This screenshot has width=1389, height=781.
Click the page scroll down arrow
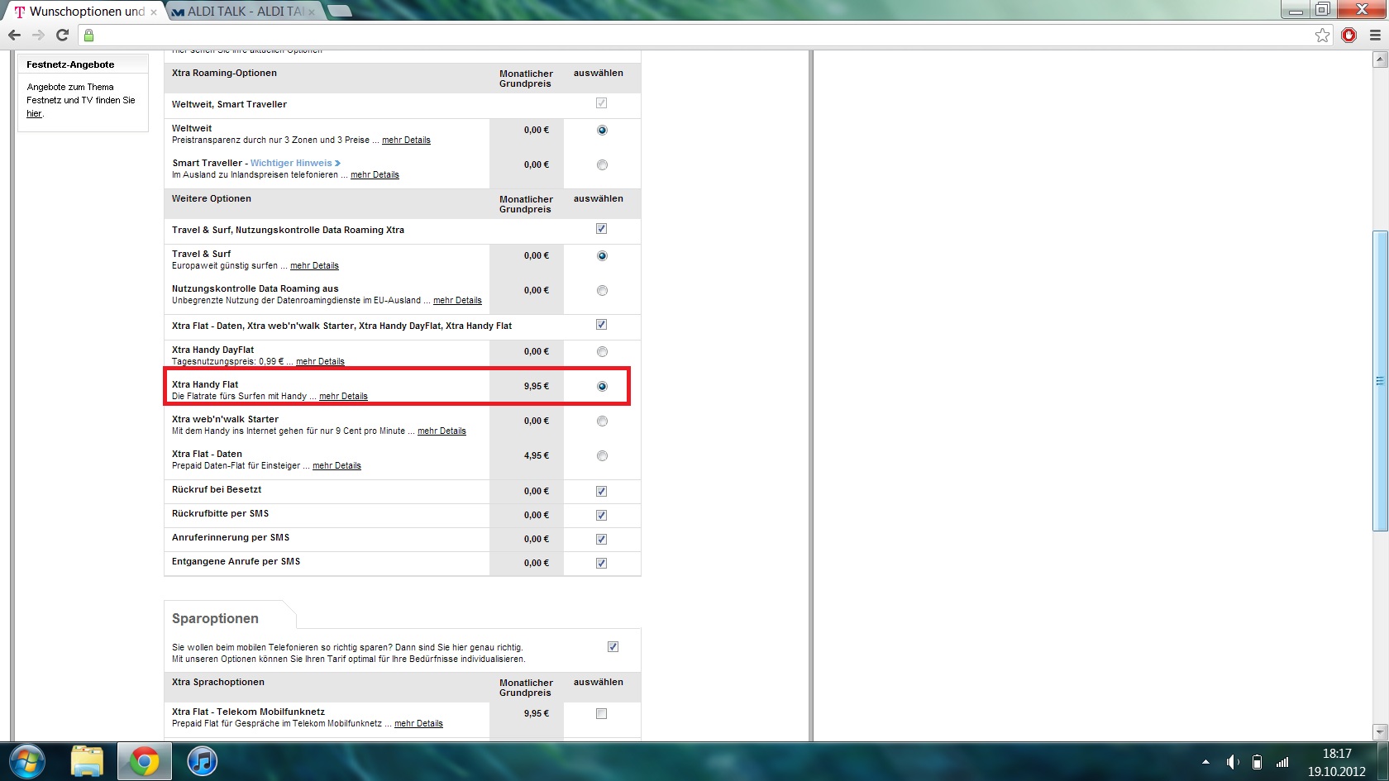coord(1379,732)
